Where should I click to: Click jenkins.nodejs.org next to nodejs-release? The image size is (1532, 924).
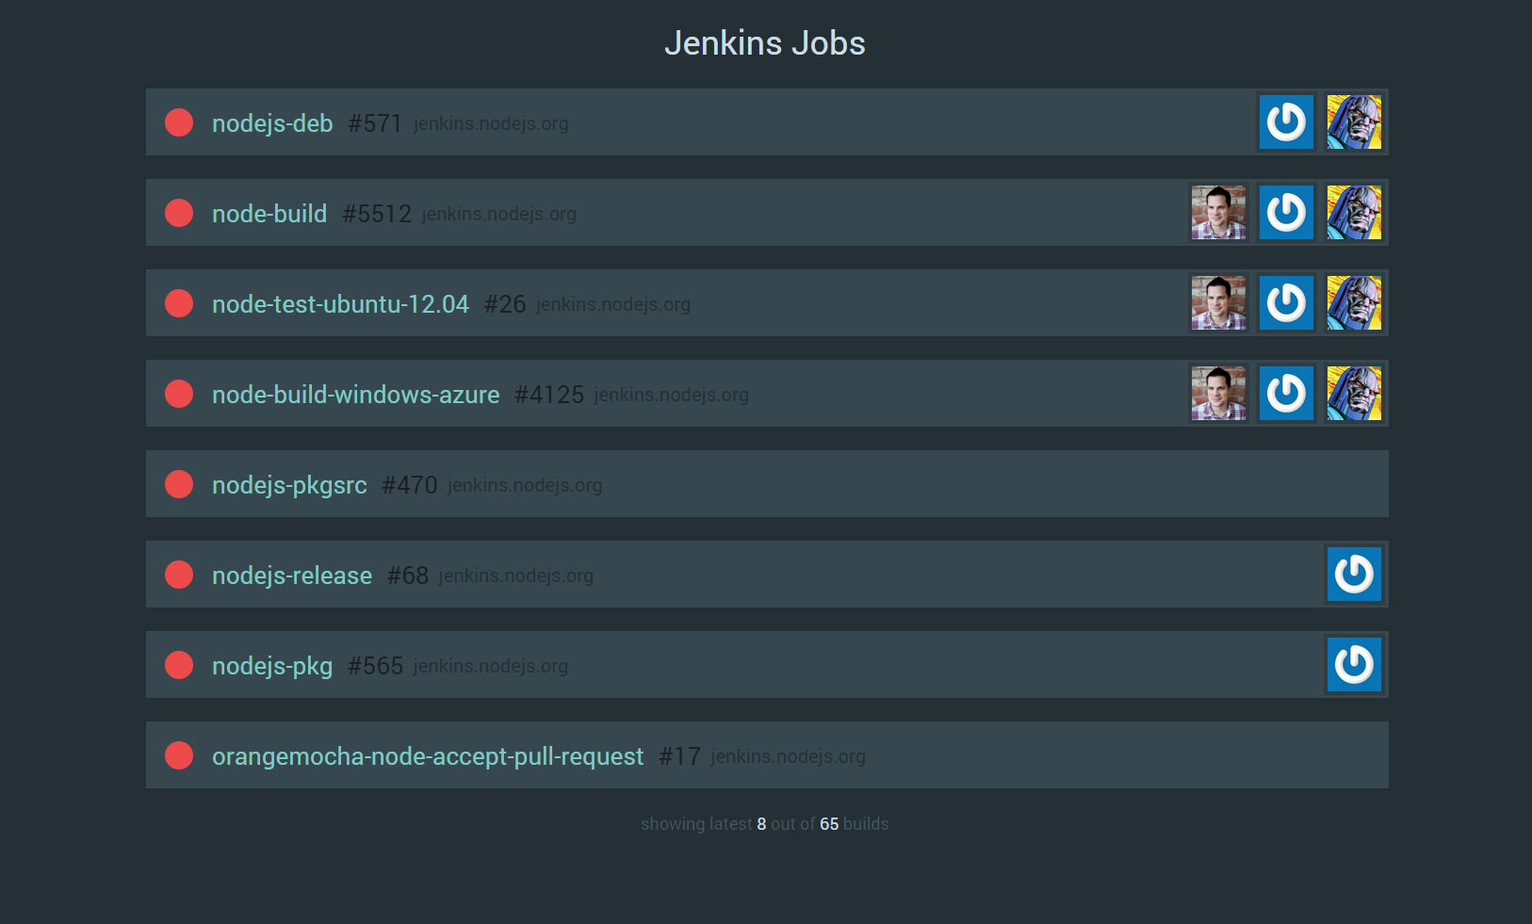(516, 575)
